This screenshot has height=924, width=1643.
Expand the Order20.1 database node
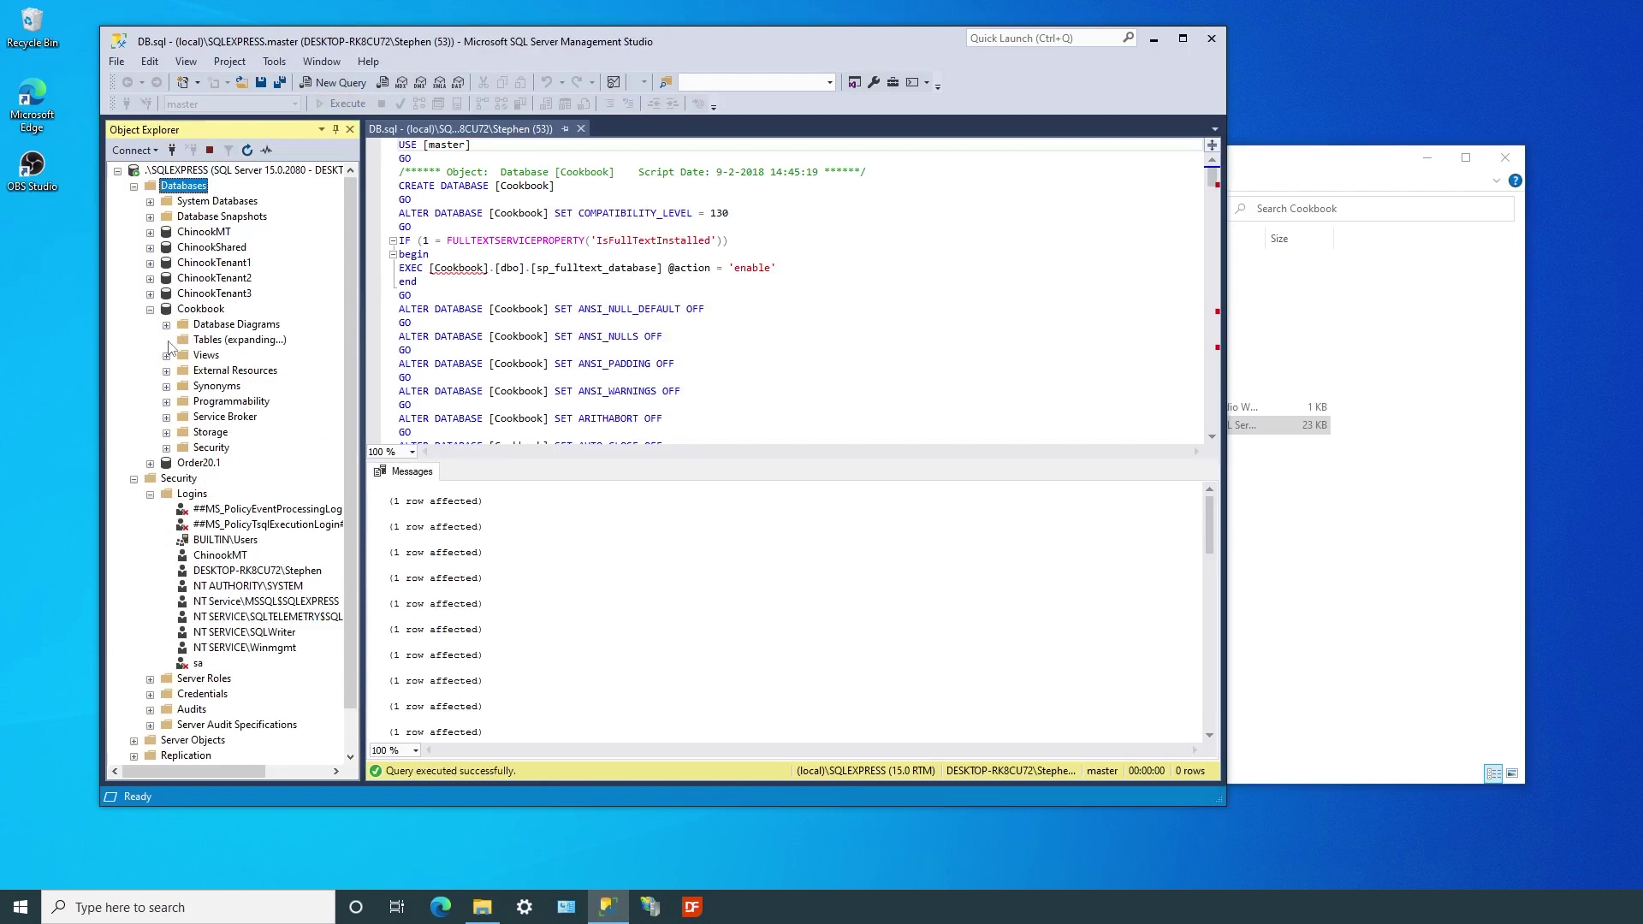point(151,464)
